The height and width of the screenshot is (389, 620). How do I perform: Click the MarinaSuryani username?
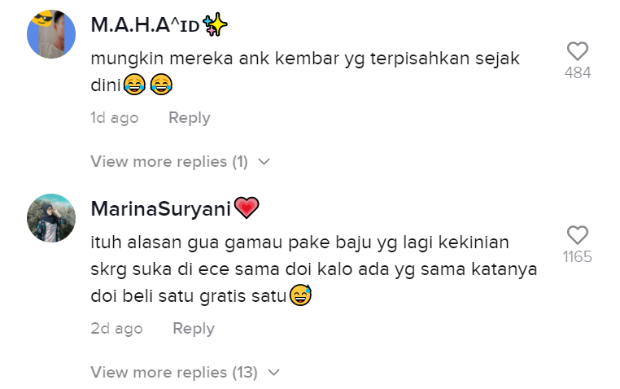(x=161, y=208)
